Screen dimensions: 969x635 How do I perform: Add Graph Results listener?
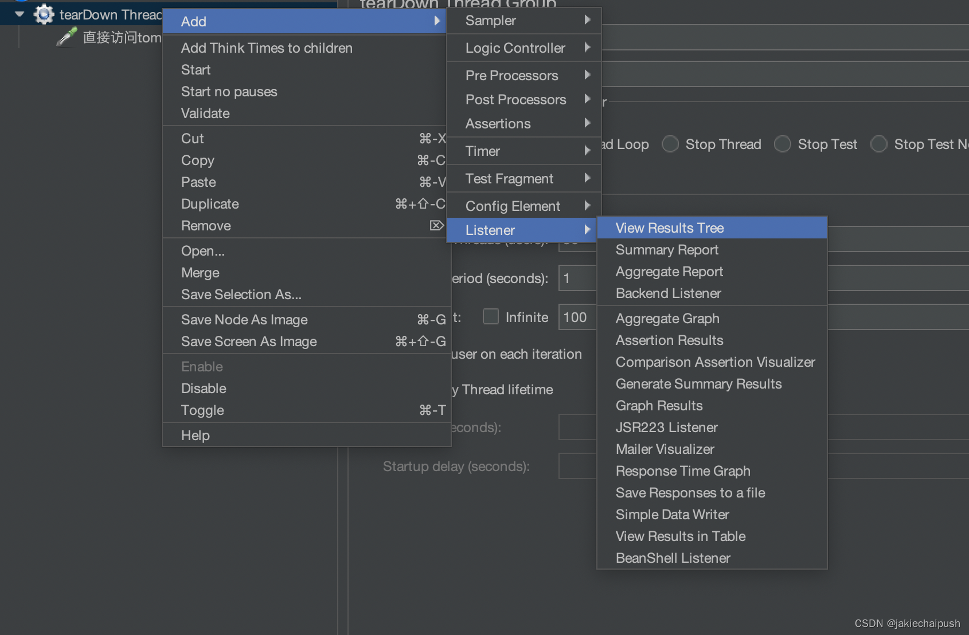click(712, 406)
